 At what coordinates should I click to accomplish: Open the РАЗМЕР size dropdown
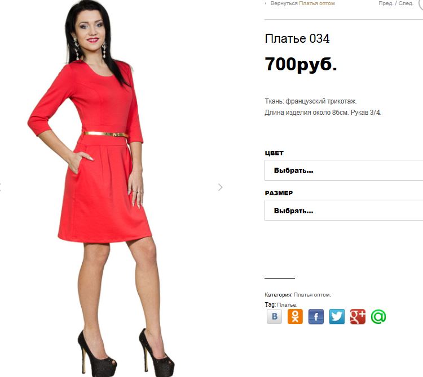[343, 210]
